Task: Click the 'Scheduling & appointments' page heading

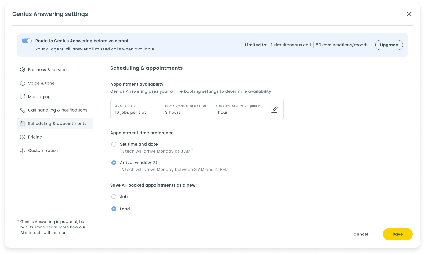Action: (146, 68)
